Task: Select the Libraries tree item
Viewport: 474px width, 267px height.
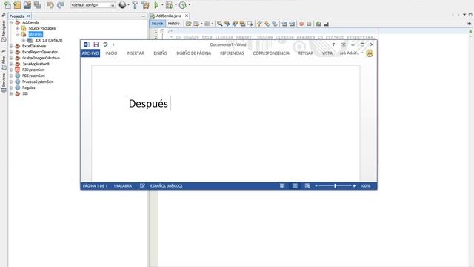Action: tap(36, 34)
